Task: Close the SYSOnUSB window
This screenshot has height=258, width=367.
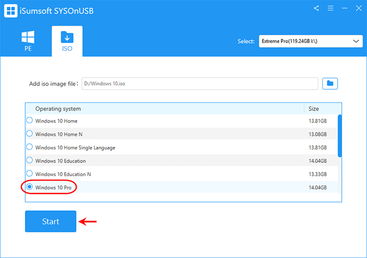Action: point(359,8)
